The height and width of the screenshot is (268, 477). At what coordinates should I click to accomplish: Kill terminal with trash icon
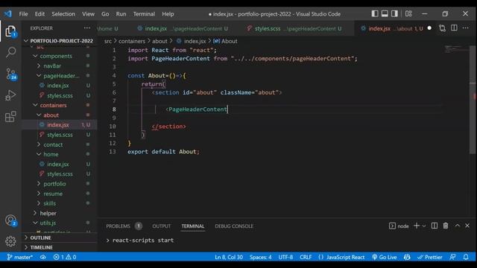[446, 226]
